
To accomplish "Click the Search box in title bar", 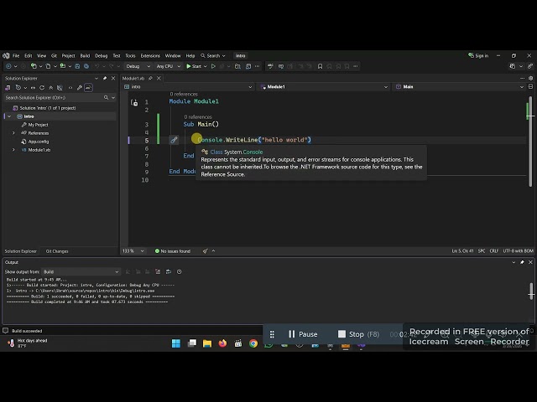I will click(x=213, y=56).
